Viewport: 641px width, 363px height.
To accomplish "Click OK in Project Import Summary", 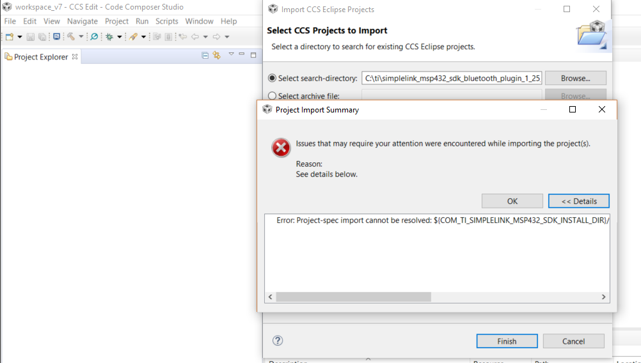I will click(x=512, y=201).
